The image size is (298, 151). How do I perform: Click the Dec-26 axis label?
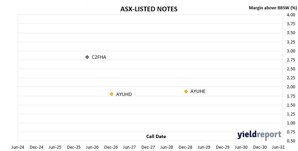pyautogui.click(x=111, y=147)
